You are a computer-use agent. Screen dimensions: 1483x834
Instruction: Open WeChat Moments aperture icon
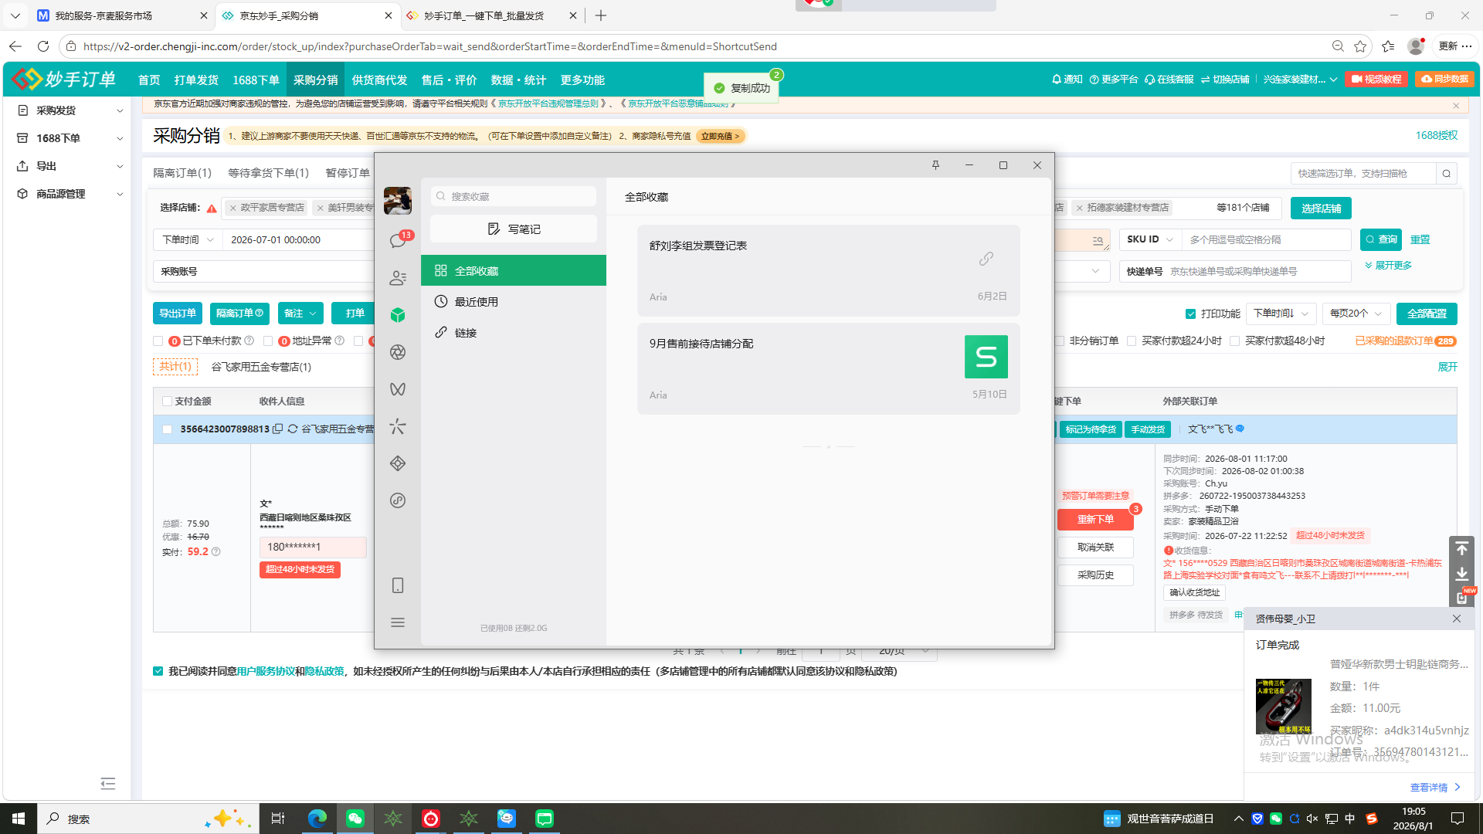point(398,352)
